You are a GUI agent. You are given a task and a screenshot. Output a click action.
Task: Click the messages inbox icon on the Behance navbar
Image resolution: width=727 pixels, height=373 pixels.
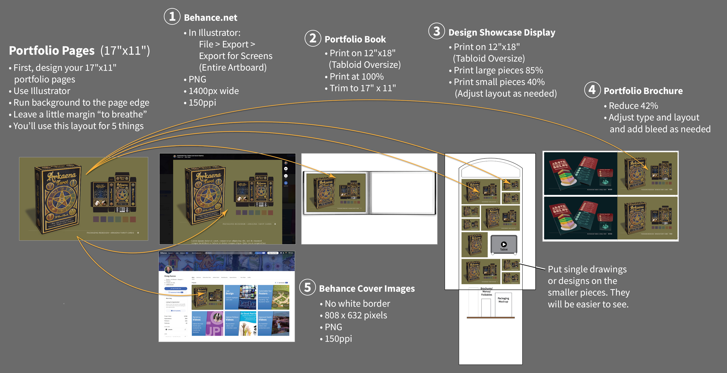[x=281, y=253]
